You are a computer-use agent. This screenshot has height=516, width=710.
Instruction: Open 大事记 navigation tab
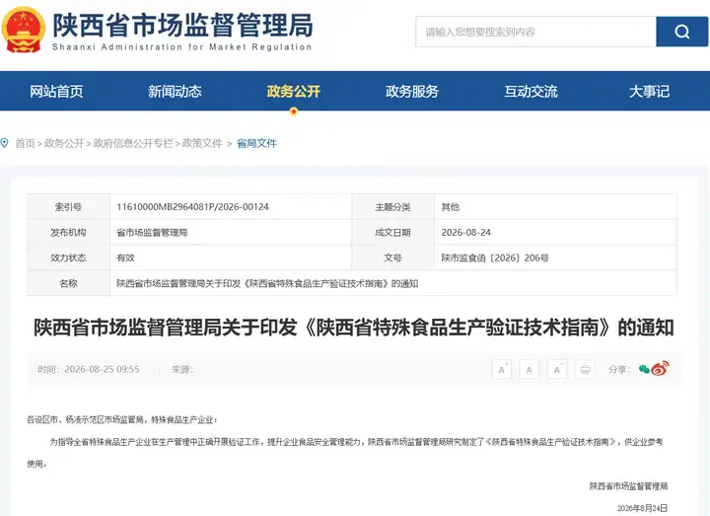coord(649,92)
